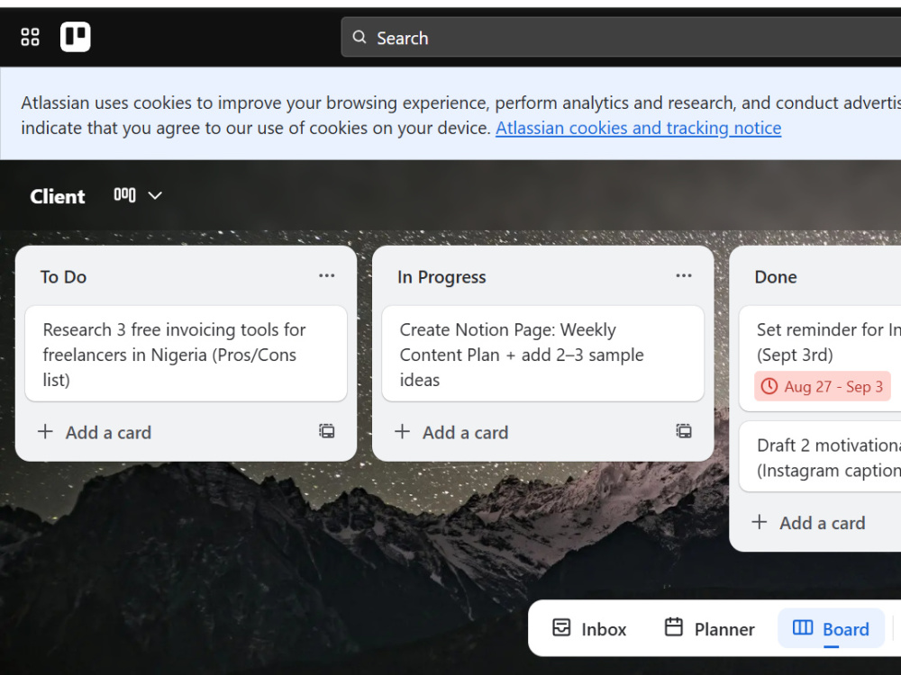Click the board view switcher icon
Image resolution: width=901 pixels, height=675 pixels.
(124, 195)
